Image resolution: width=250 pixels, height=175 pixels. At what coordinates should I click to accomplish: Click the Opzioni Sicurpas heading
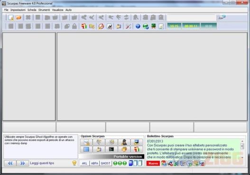93,136
